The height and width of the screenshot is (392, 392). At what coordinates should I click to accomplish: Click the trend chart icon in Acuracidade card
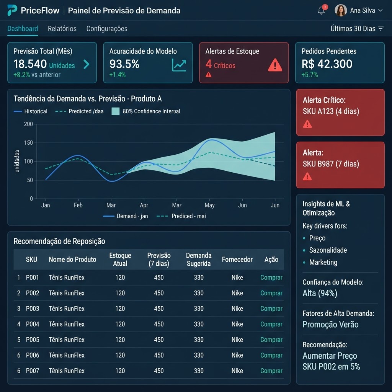click(179, 65)
